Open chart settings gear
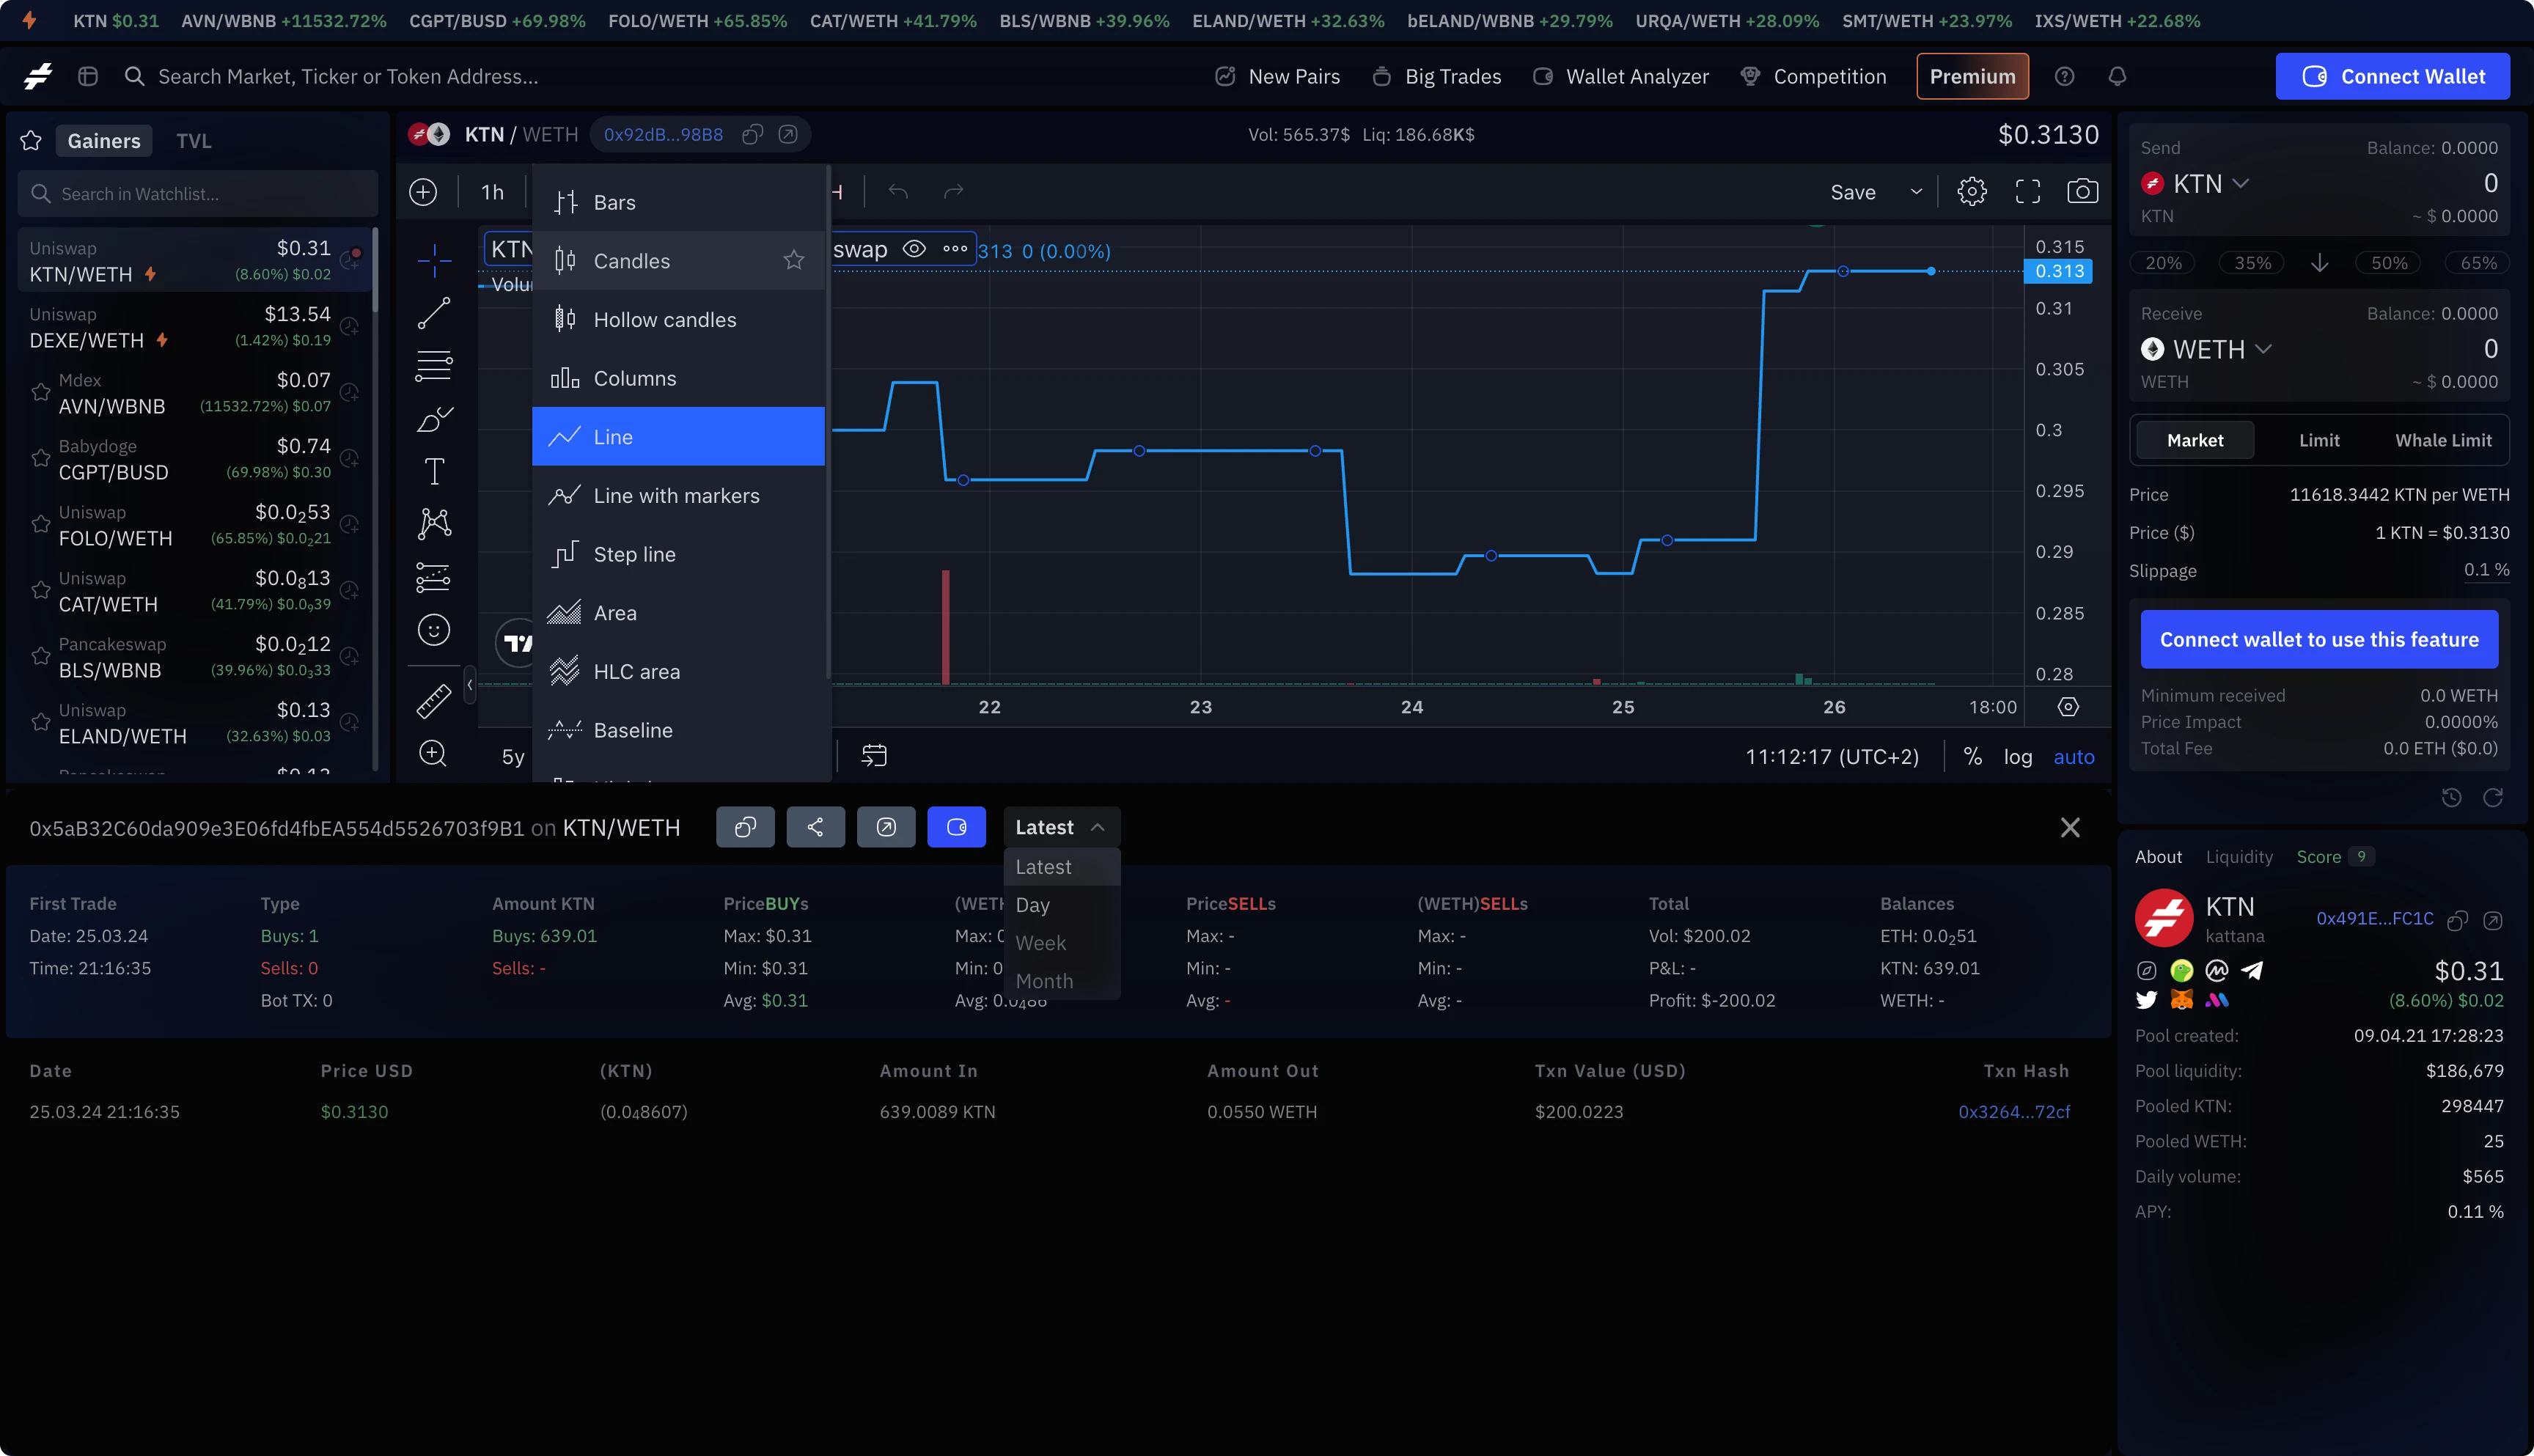 pos(1972,192)
